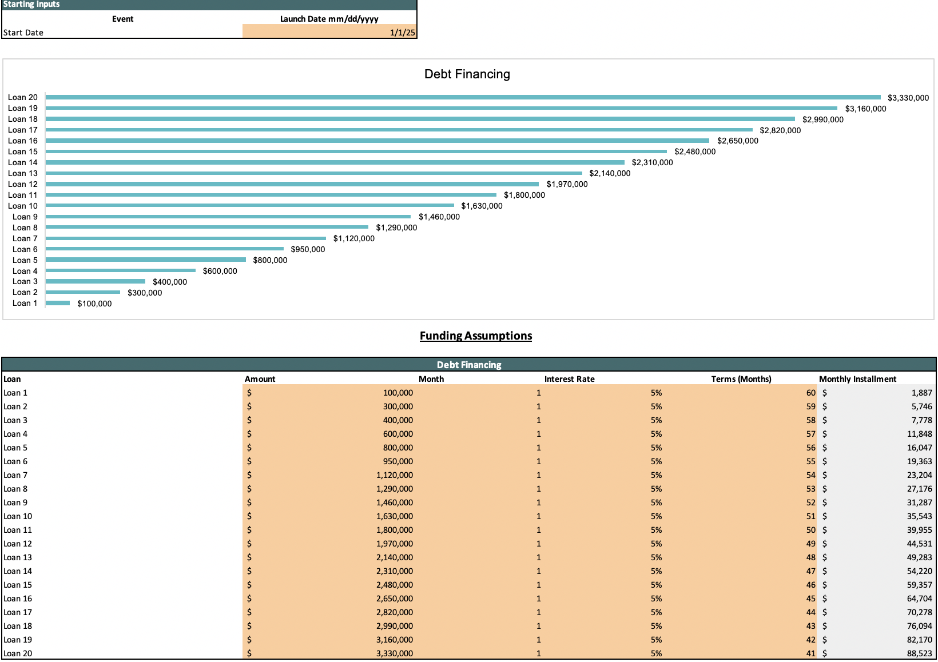Viewport: 938px width, 662px height.
Task: Click the $800,000 chart data label
Action: coord(270,260)
